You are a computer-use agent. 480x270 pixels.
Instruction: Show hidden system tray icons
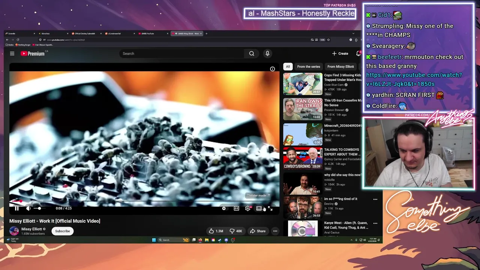351,240
